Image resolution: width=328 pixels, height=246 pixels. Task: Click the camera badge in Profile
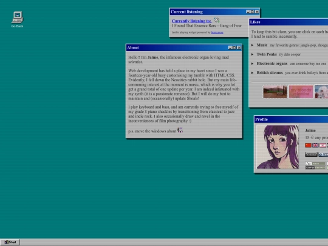(315, 163)
